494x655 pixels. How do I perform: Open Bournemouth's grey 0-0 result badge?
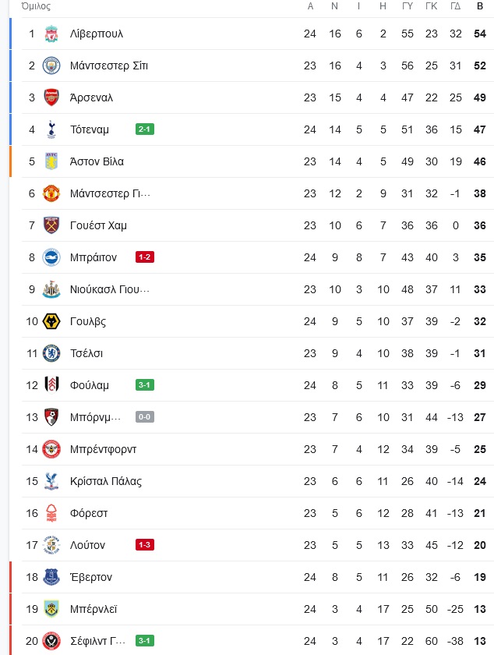145,417
